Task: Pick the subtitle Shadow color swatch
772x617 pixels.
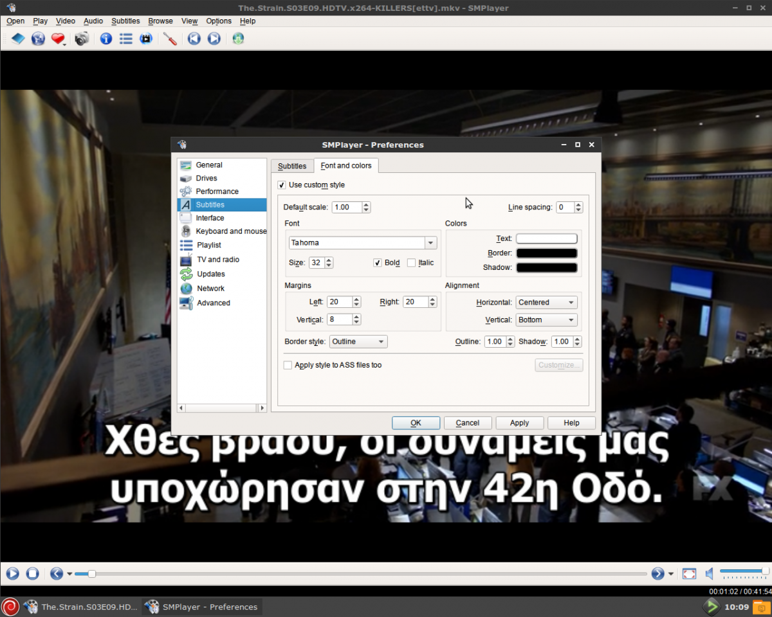Action: tap(547, 267)
